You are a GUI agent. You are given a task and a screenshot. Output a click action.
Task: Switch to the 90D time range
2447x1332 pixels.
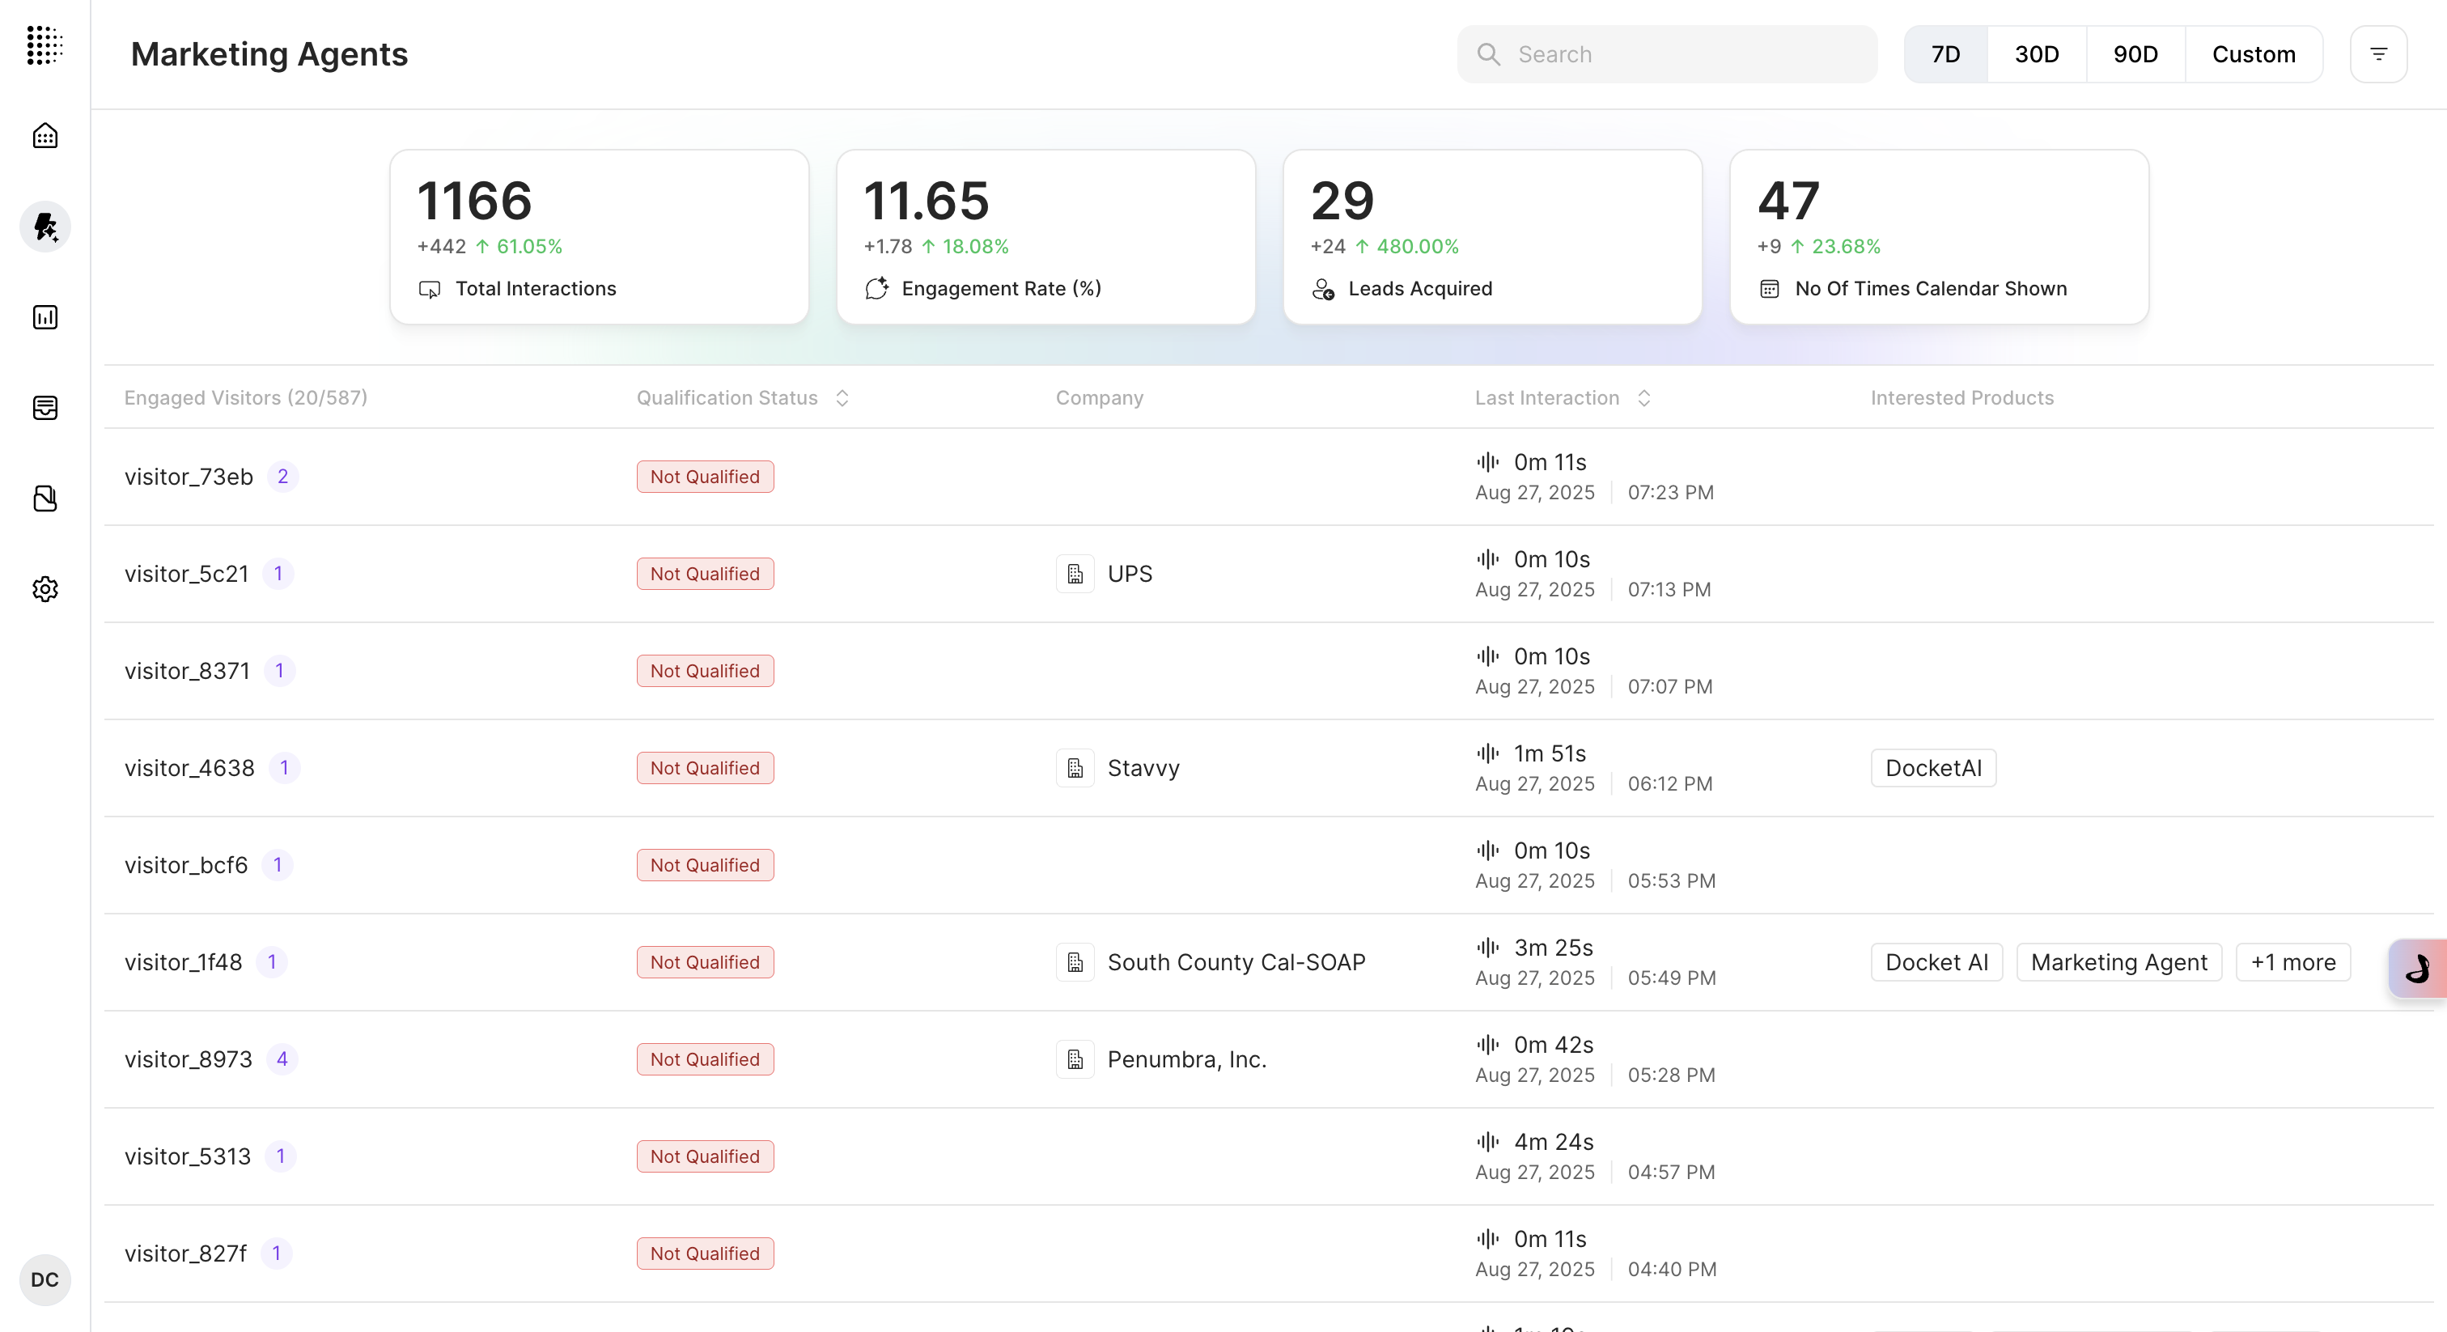2135,54
